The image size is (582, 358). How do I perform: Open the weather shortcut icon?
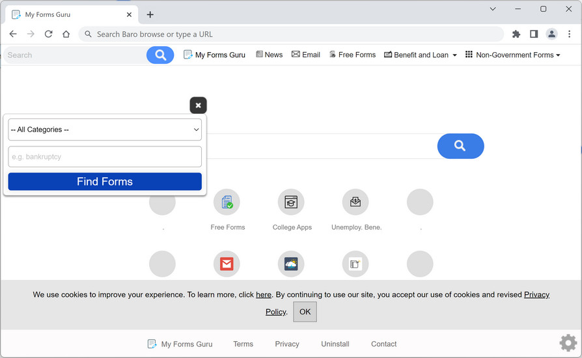(x=291, y=264)
